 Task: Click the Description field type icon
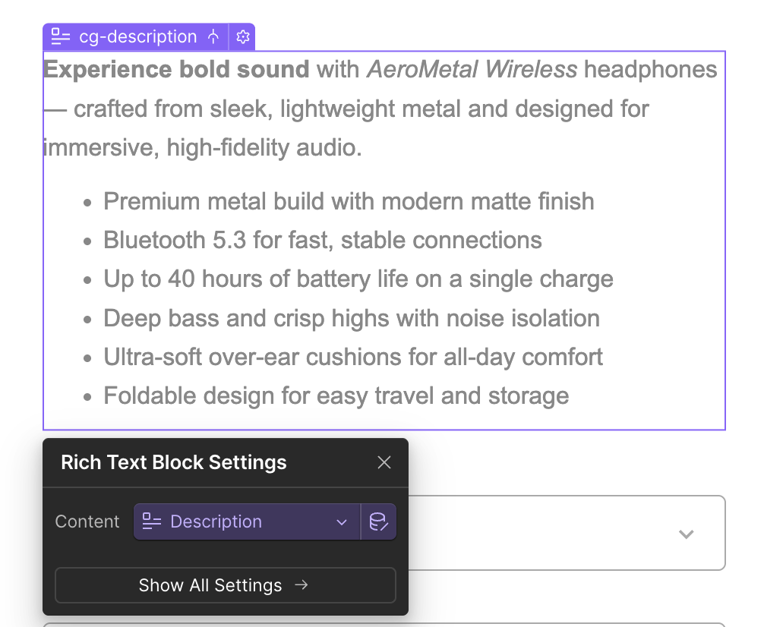click(x=152, y=521)
